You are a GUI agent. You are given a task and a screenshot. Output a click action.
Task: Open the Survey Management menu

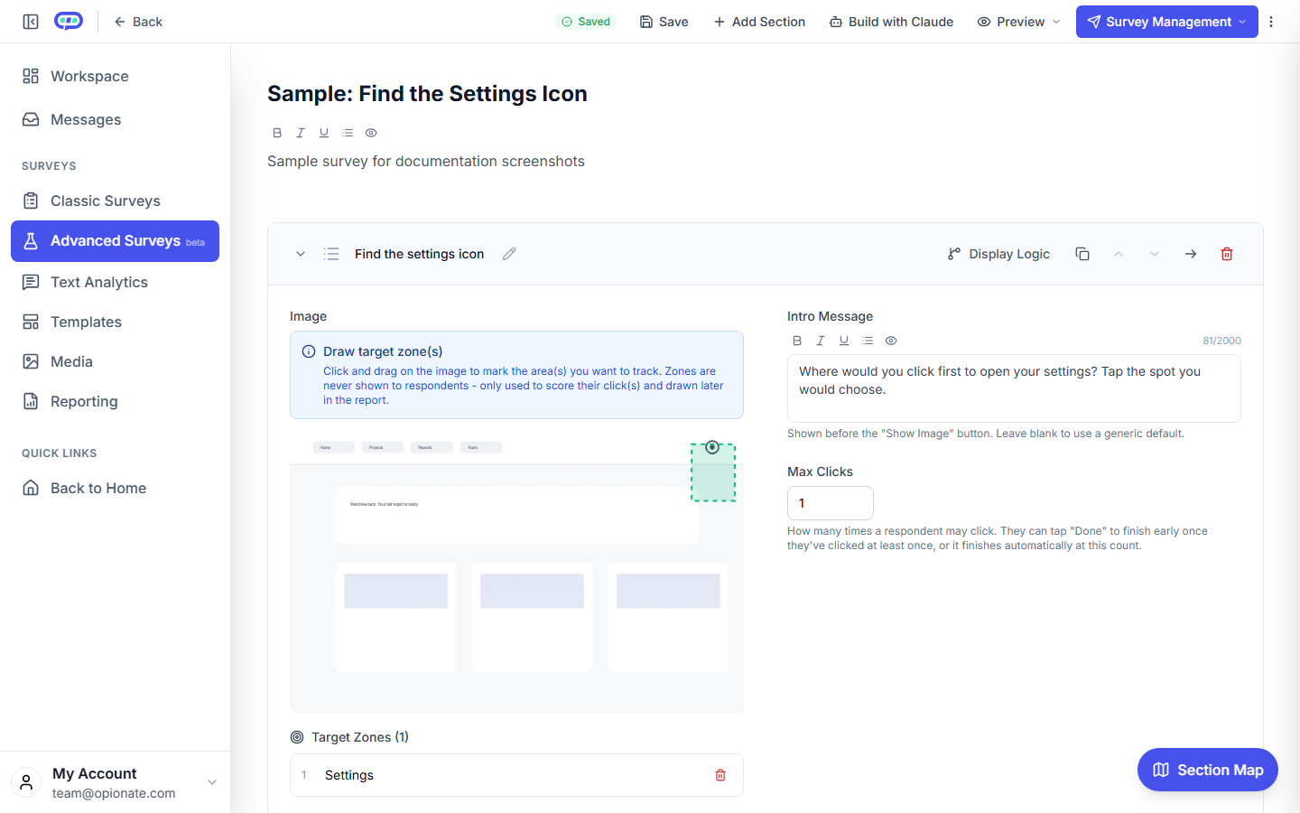(1167, 22)
